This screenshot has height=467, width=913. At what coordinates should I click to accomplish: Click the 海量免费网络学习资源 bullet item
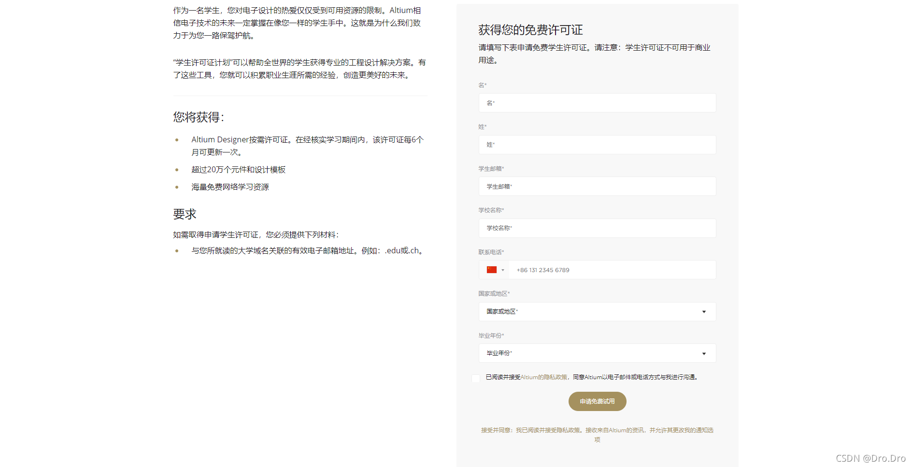point(230,187)
